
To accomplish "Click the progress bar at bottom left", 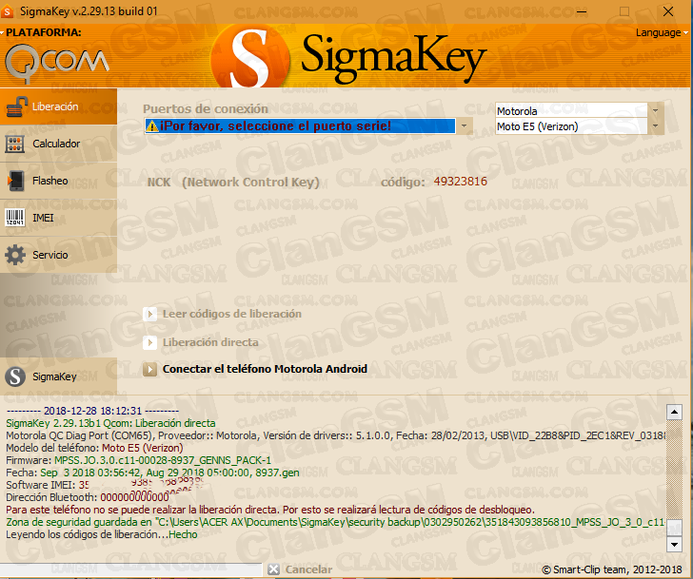I will coord(131,569).
